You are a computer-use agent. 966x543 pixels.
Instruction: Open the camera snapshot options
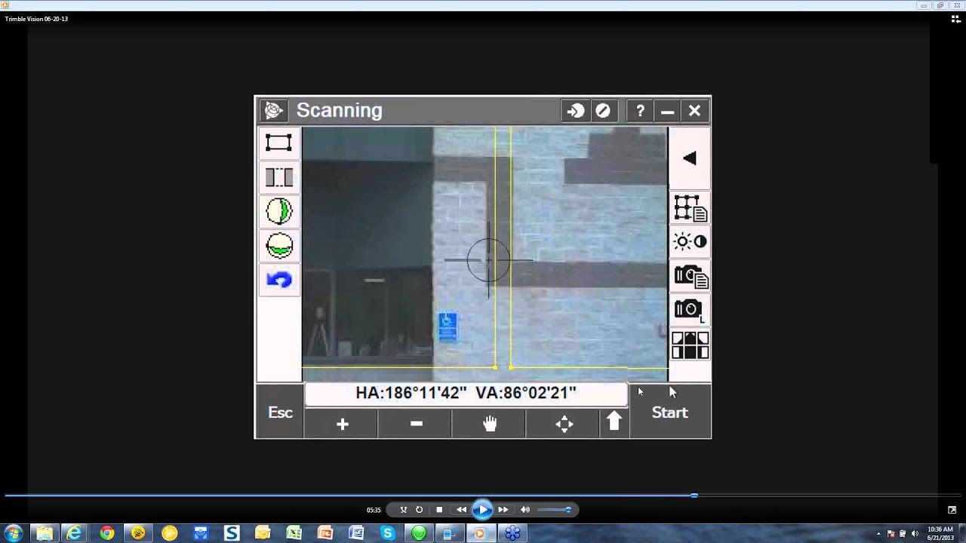point(690,276)
